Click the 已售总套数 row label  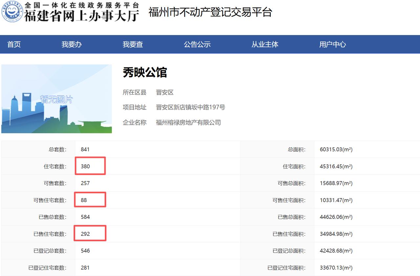pos(52,217)
